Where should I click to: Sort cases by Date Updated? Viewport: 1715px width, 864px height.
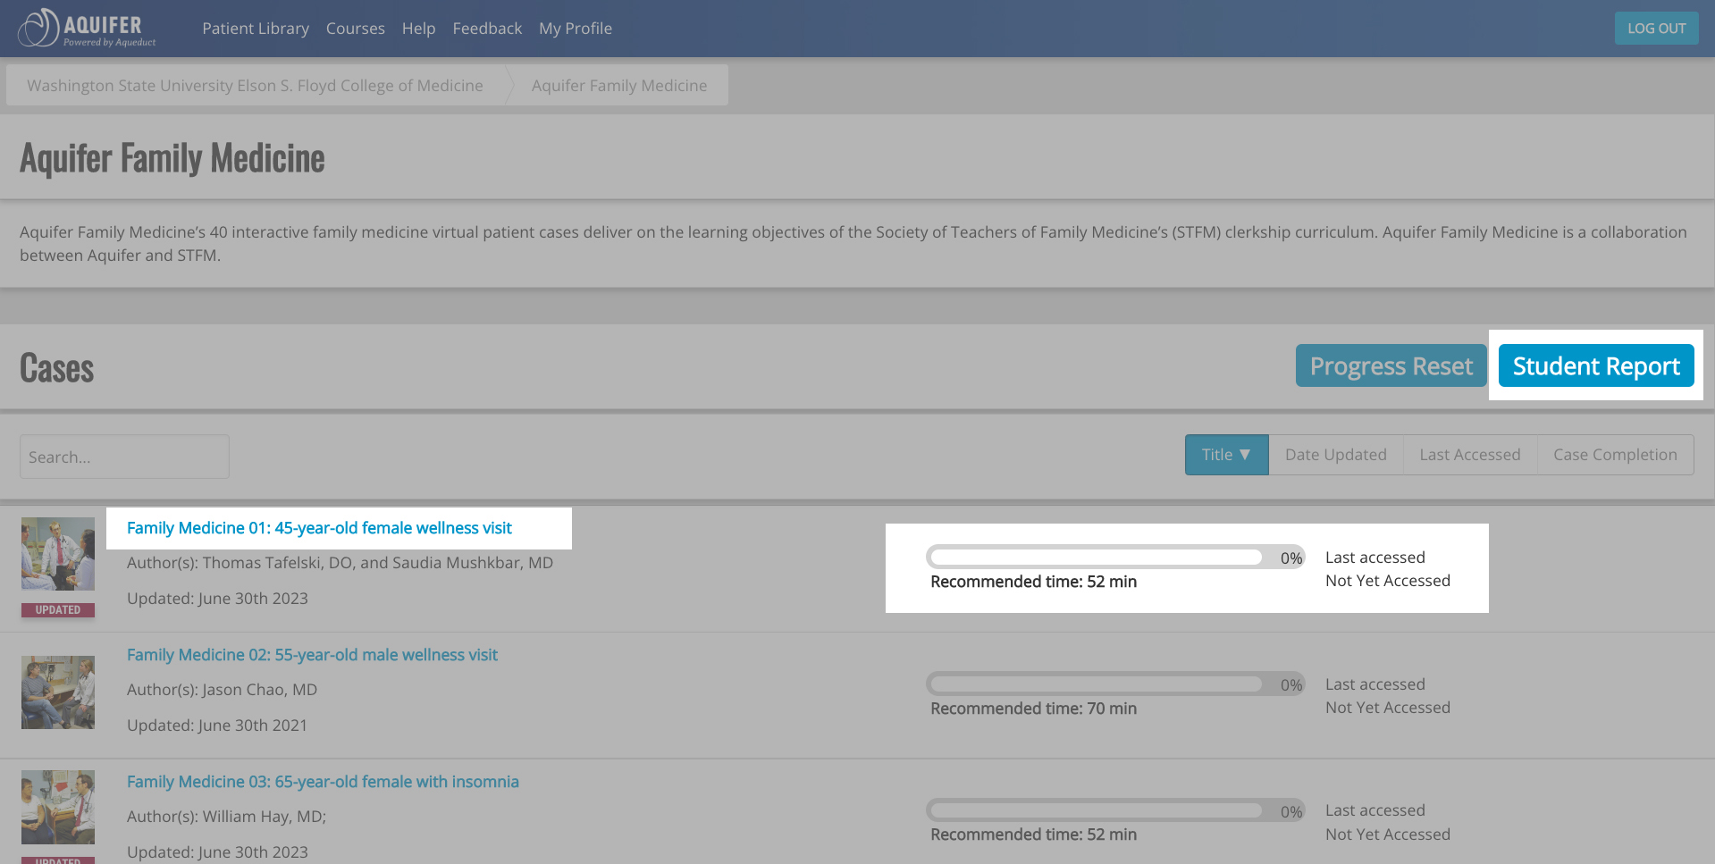click(x=1336, y=455)
